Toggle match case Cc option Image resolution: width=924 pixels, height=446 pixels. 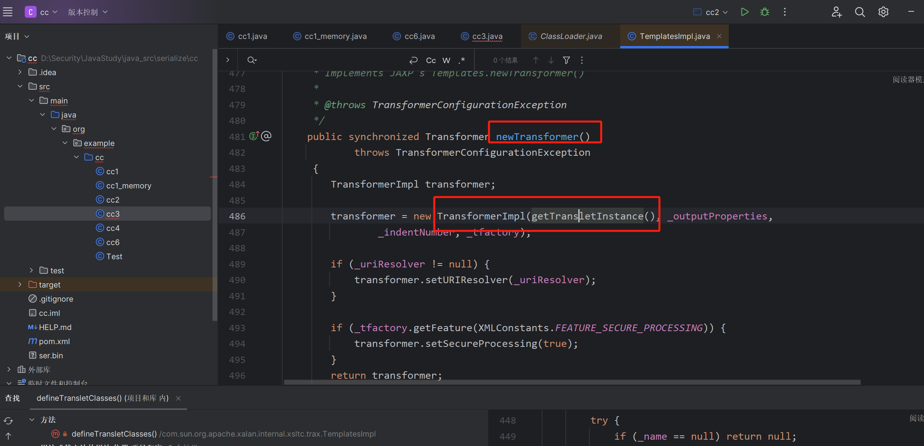point(431,60)
